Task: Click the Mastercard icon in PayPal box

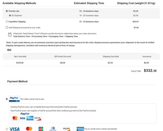Action: click(x=15, y=118)
